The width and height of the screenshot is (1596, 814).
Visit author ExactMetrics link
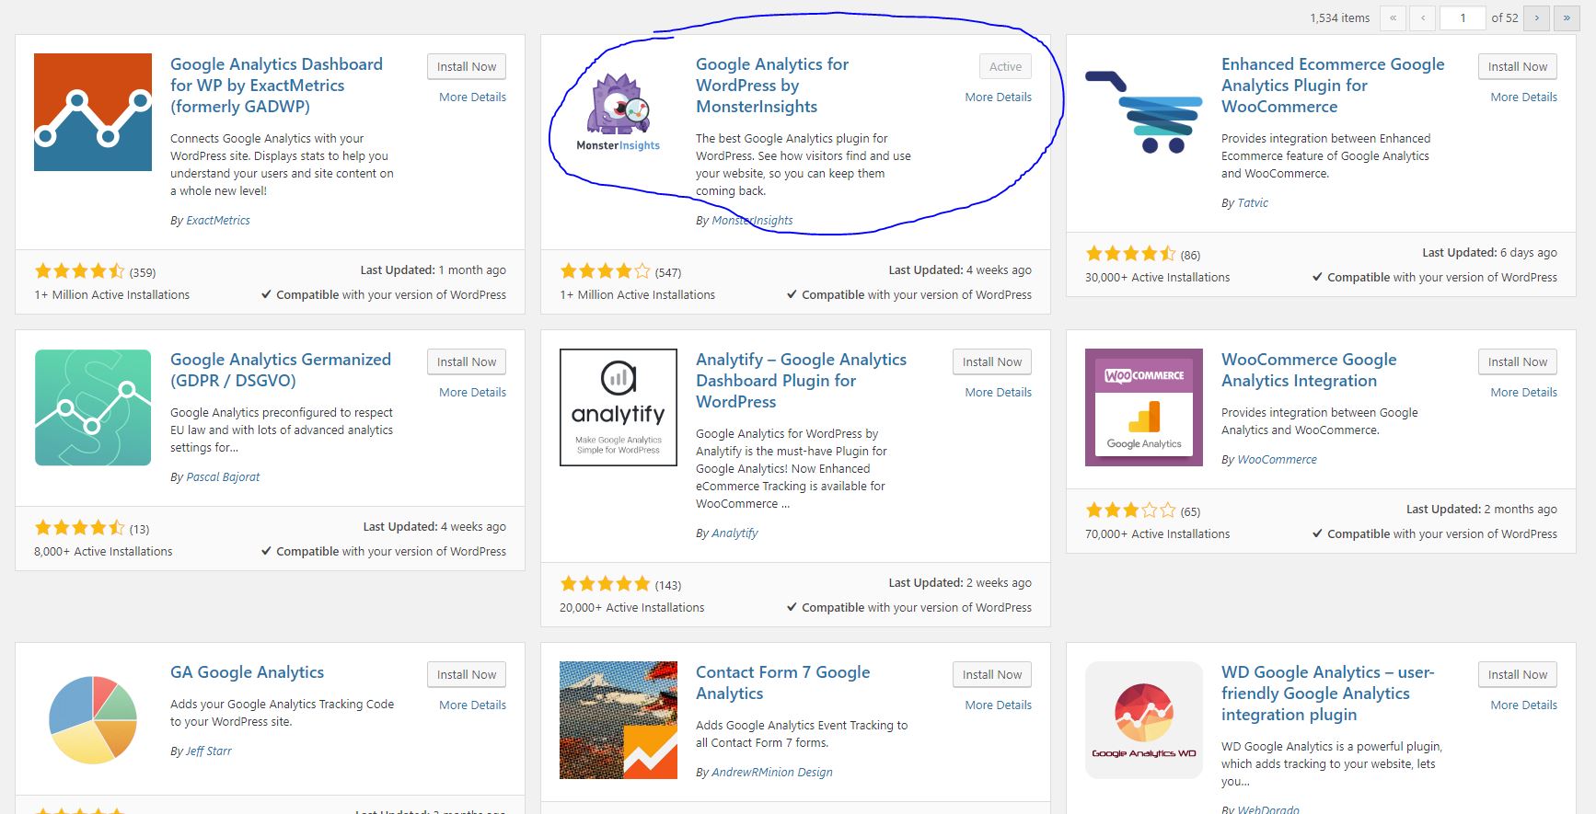coord(218,221)
